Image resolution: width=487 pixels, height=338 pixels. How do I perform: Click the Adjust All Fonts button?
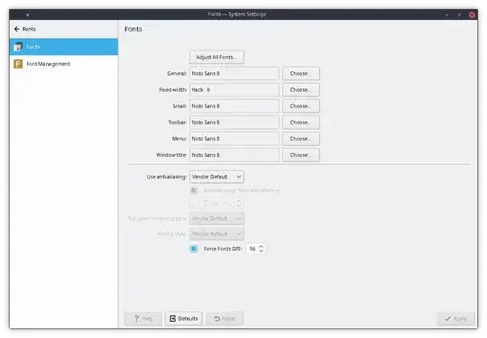pos(216,57)
